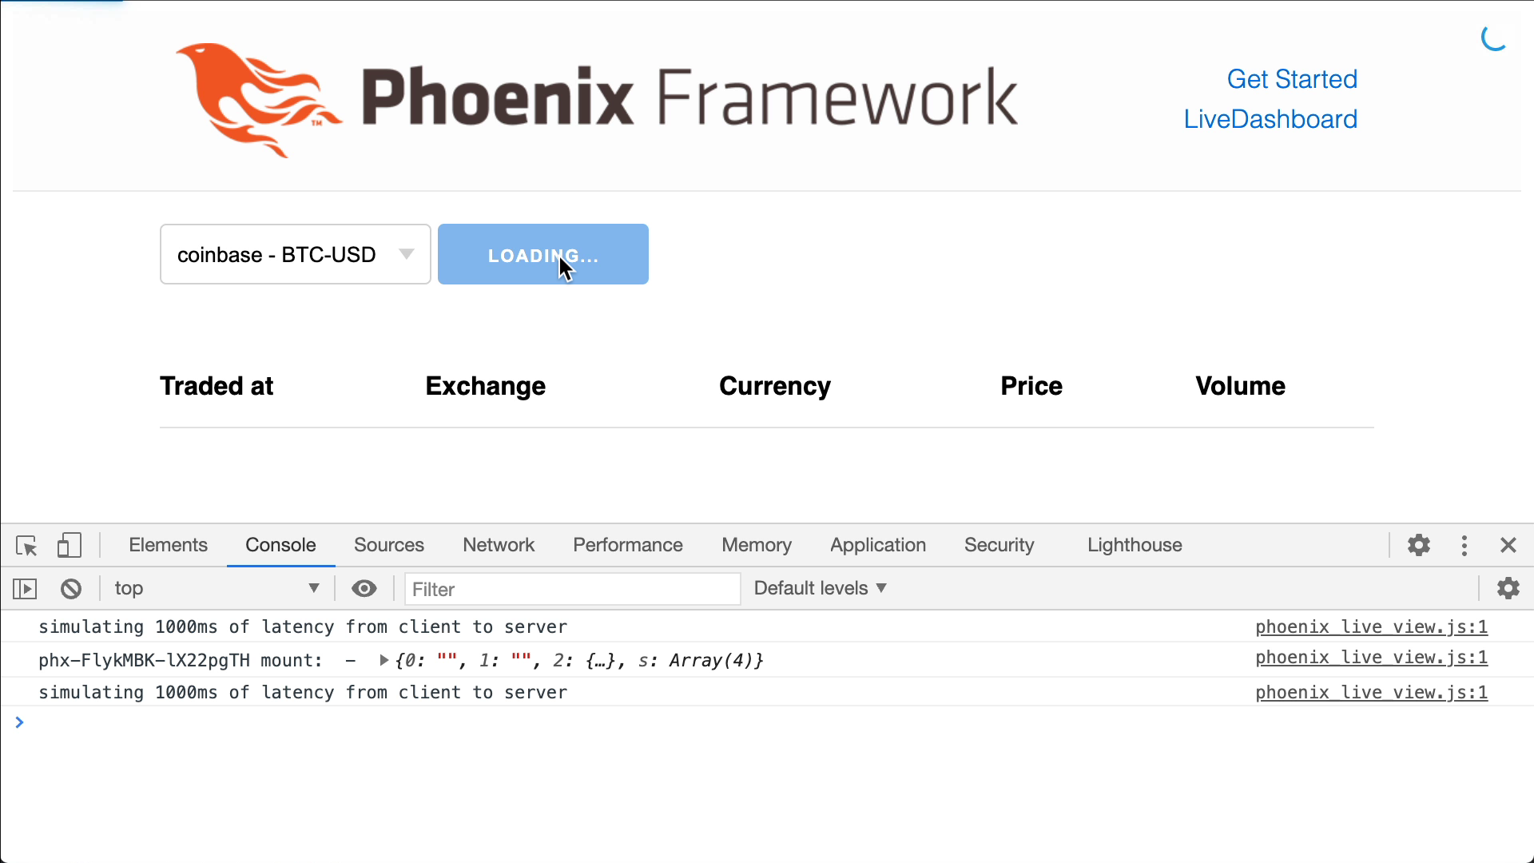Viewport: 1534px width, 863px height.
Task: Focus the console Filter input field
Action: tap(573, 589)
